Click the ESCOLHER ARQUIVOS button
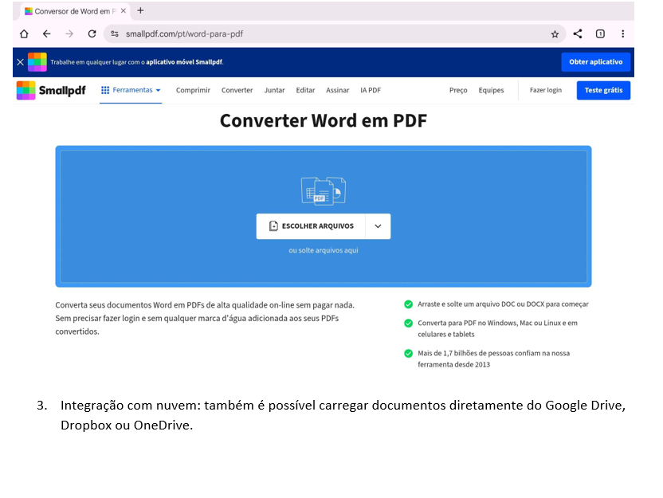 click(311, 226)
